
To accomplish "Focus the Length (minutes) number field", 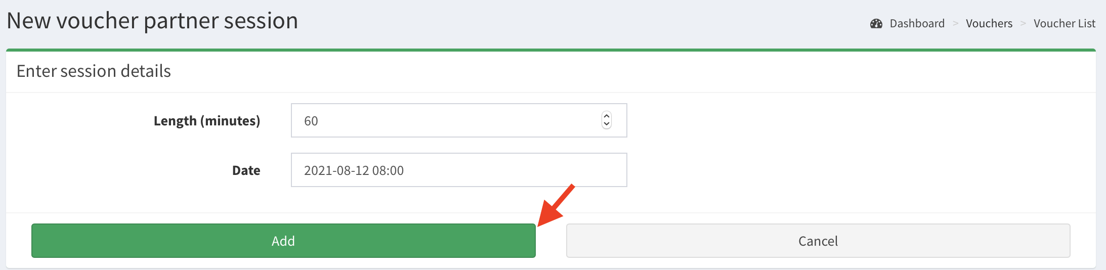I will point(445,121).
